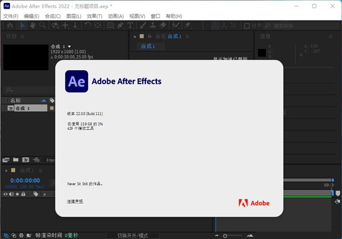Open the 合成(C) menu
The height and width of the screenshot is (239, 342).
pos(52,16)
